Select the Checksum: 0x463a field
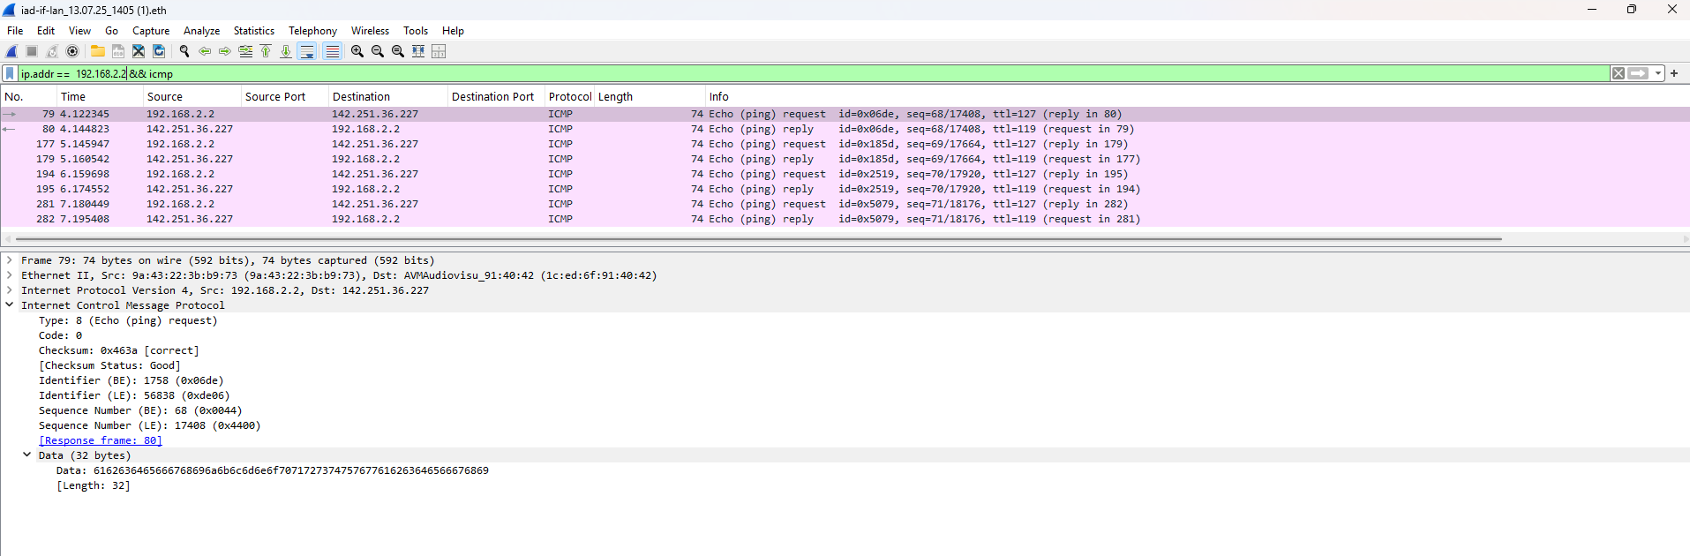Viewport: 1690px width, 556px height. 119,350
